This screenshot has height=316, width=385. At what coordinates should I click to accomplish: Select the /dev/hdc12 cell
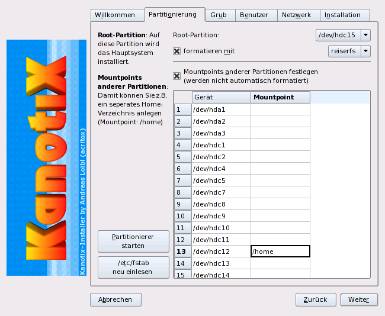[222, 251]
